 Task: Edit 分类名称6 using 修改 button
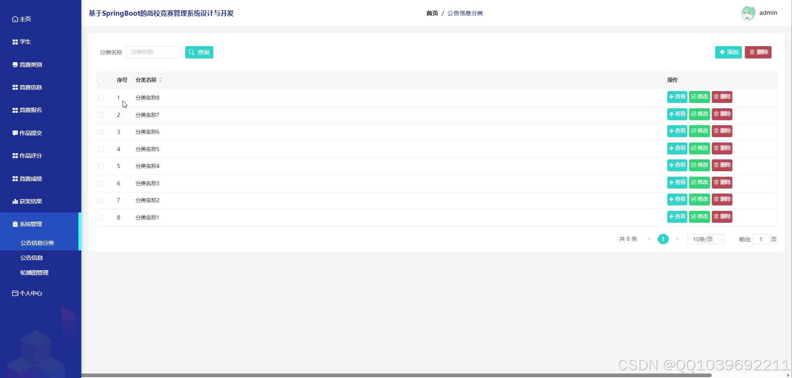[700, 131]
